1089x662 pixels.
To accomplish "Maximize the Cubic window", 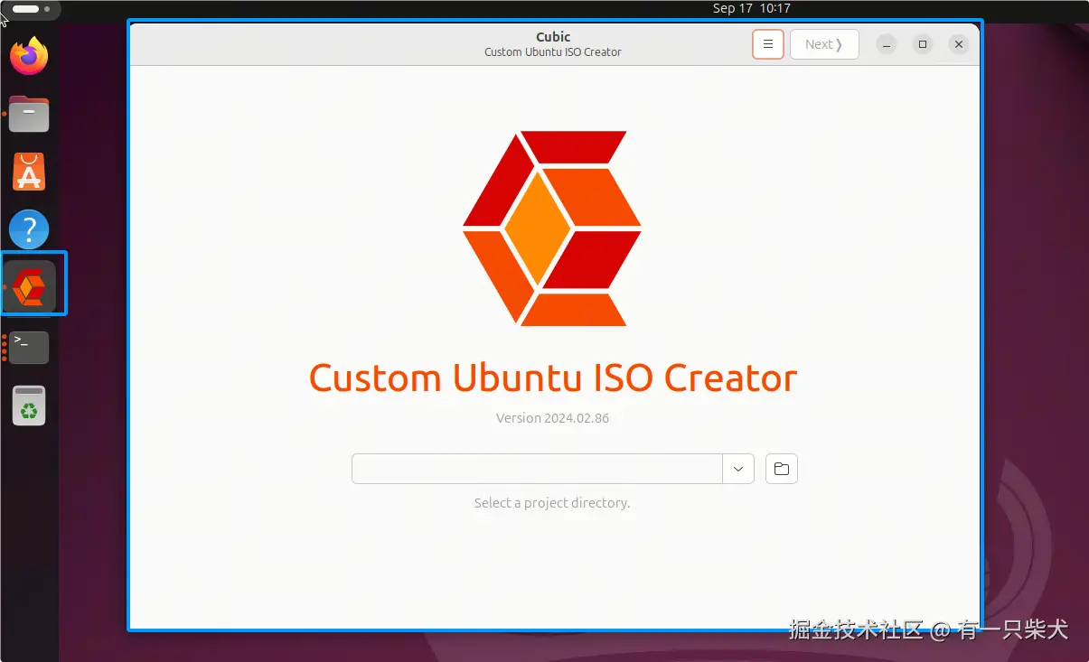I will pyautogui.click(x=923, y=44).
